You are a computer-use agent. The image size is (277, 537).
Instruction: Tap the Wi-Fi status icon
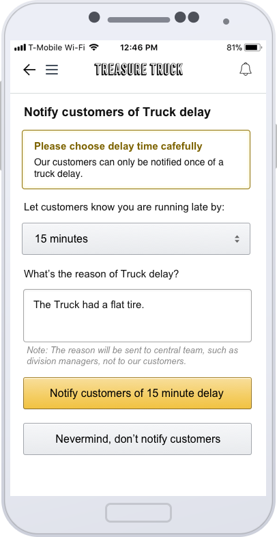click(93, 47)
